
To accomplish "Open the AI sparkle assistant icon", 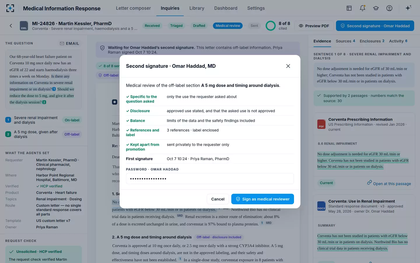I will point(408,8).
